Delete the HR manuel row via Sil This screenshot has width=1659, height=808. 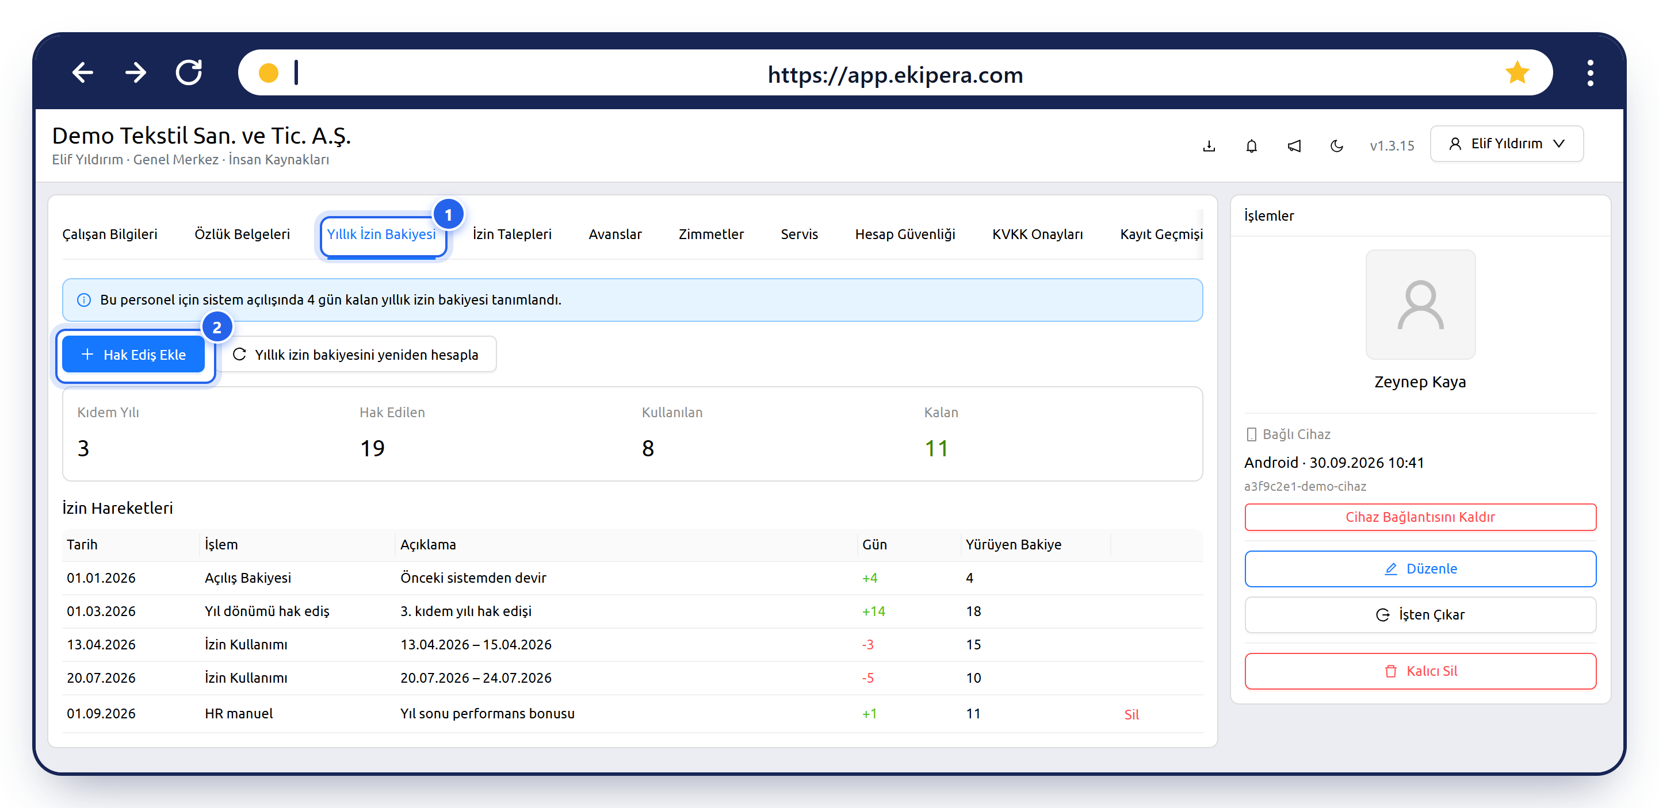[1132, 714]
